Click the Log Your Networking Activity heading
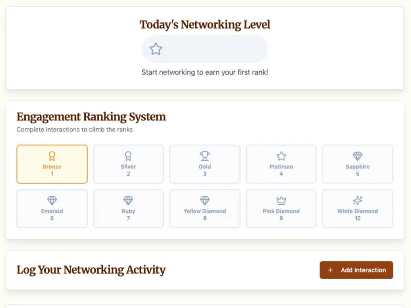 [x=91, y=270]
